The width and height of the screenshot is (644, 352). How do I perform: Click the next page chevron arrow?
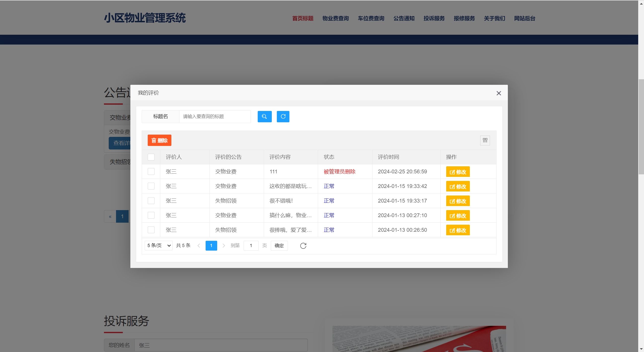pyautogui.click(x=223, y=246)
